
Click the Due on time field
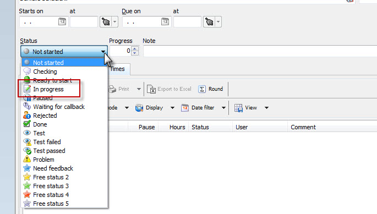[187, 22]
